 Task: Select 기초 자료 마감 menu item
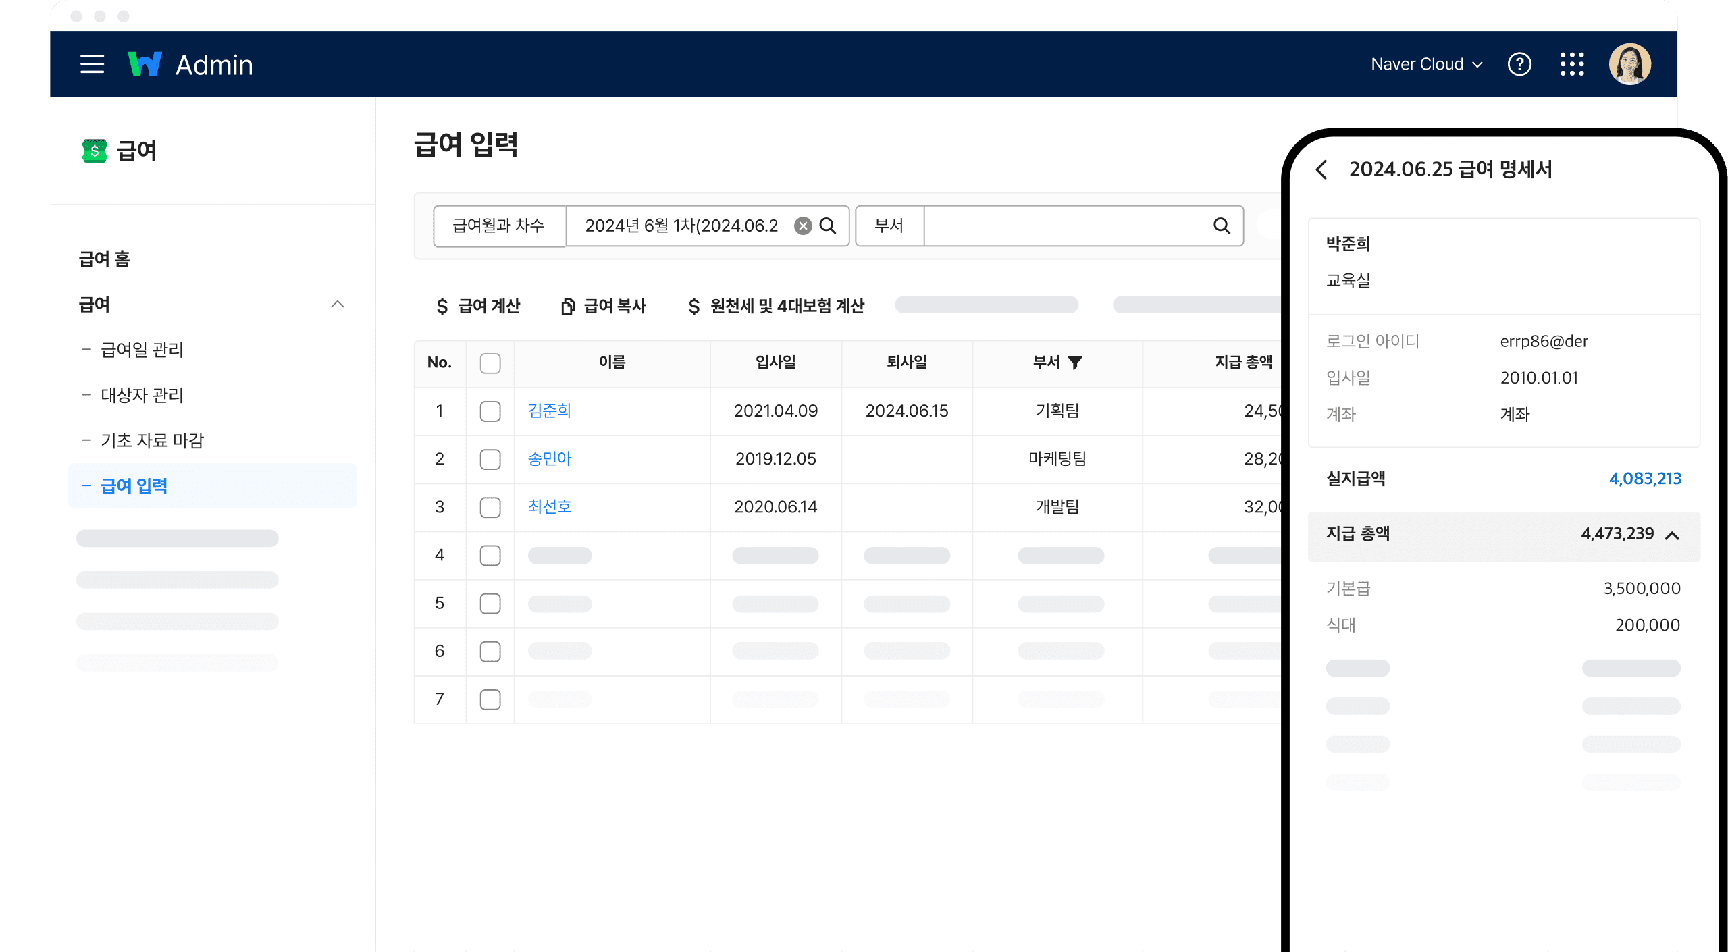coord(152,440)
